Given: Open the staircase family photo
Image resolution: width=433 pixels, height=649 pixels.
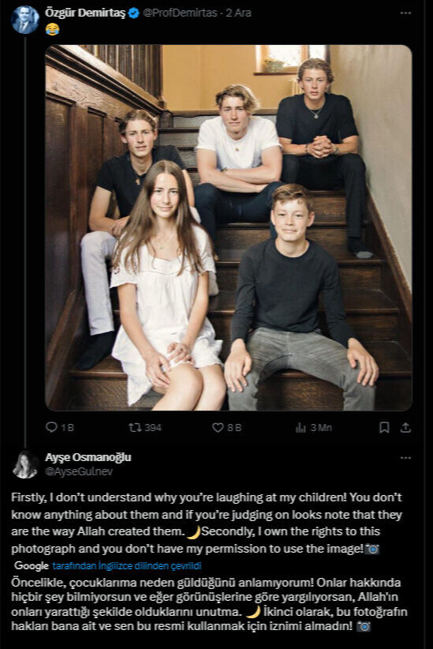Looking at the screenshot, I should 228,227.
